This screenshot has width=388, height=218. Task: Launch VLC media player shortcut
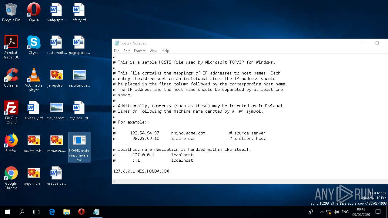[x=34, y=80]
